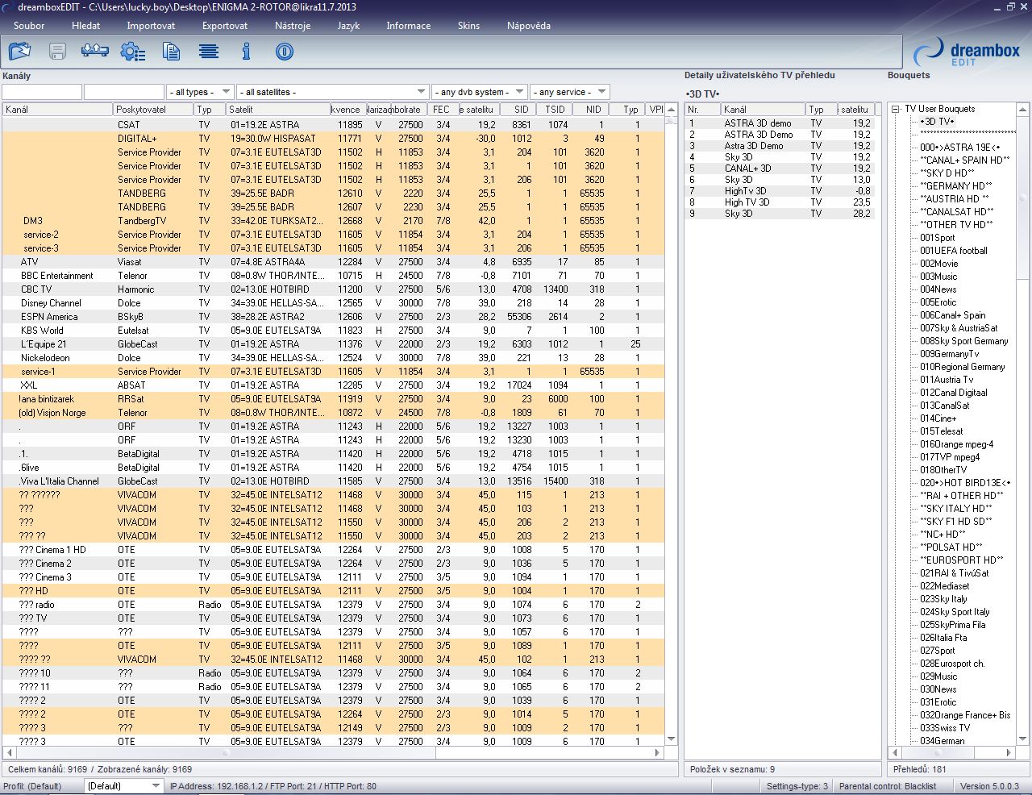Click the greyed-out save floppy disk icon
This screenshot has height=795, width=1032.
[57, 52]
